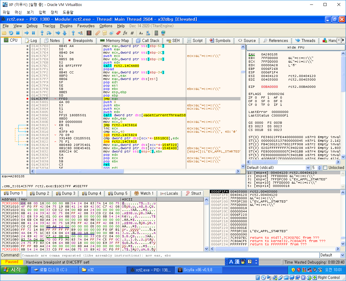Run to user code icon

[80, 33]
